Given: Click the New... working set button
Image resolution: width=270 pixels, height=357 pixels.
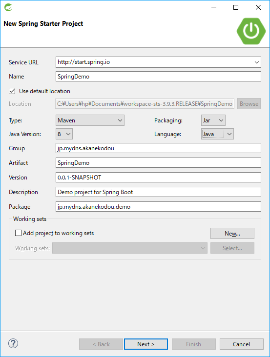Looking at the screenshot, I should click(232, 234).
